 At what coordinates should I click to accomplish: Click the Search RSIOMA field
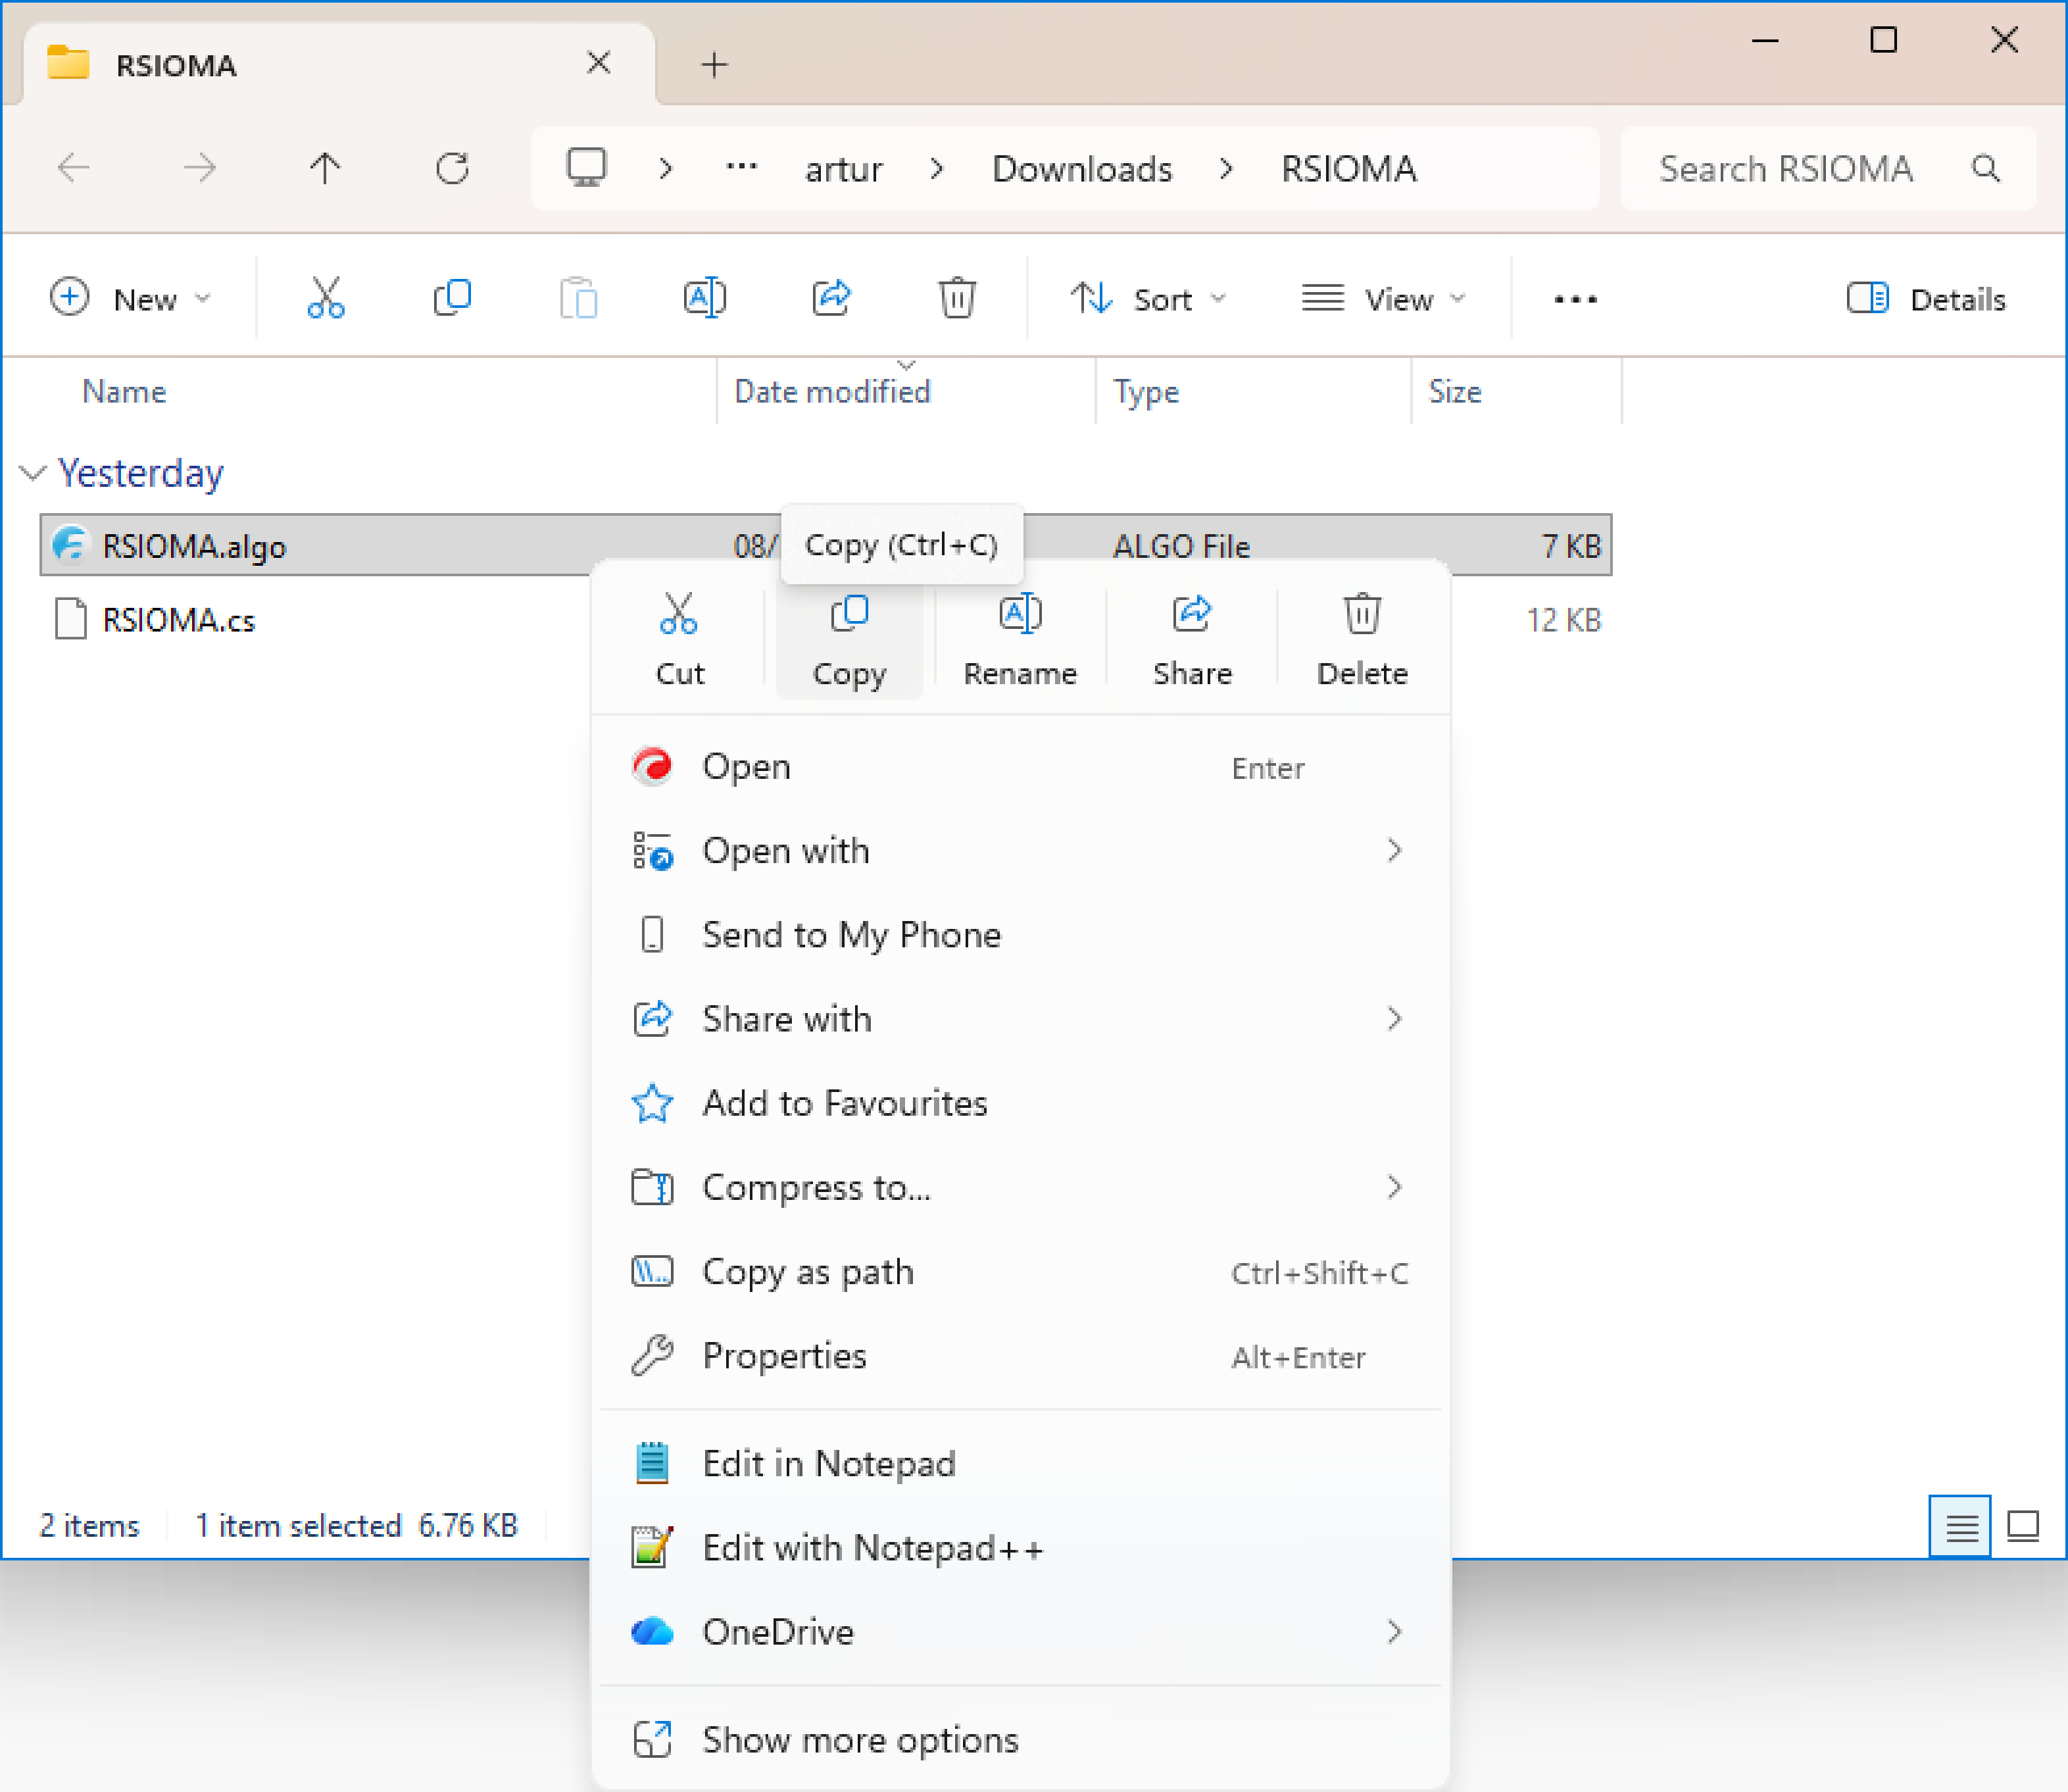[1827, 168]
